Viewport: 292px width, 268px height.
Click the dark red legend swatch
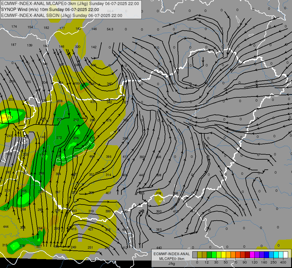[248, 255]
